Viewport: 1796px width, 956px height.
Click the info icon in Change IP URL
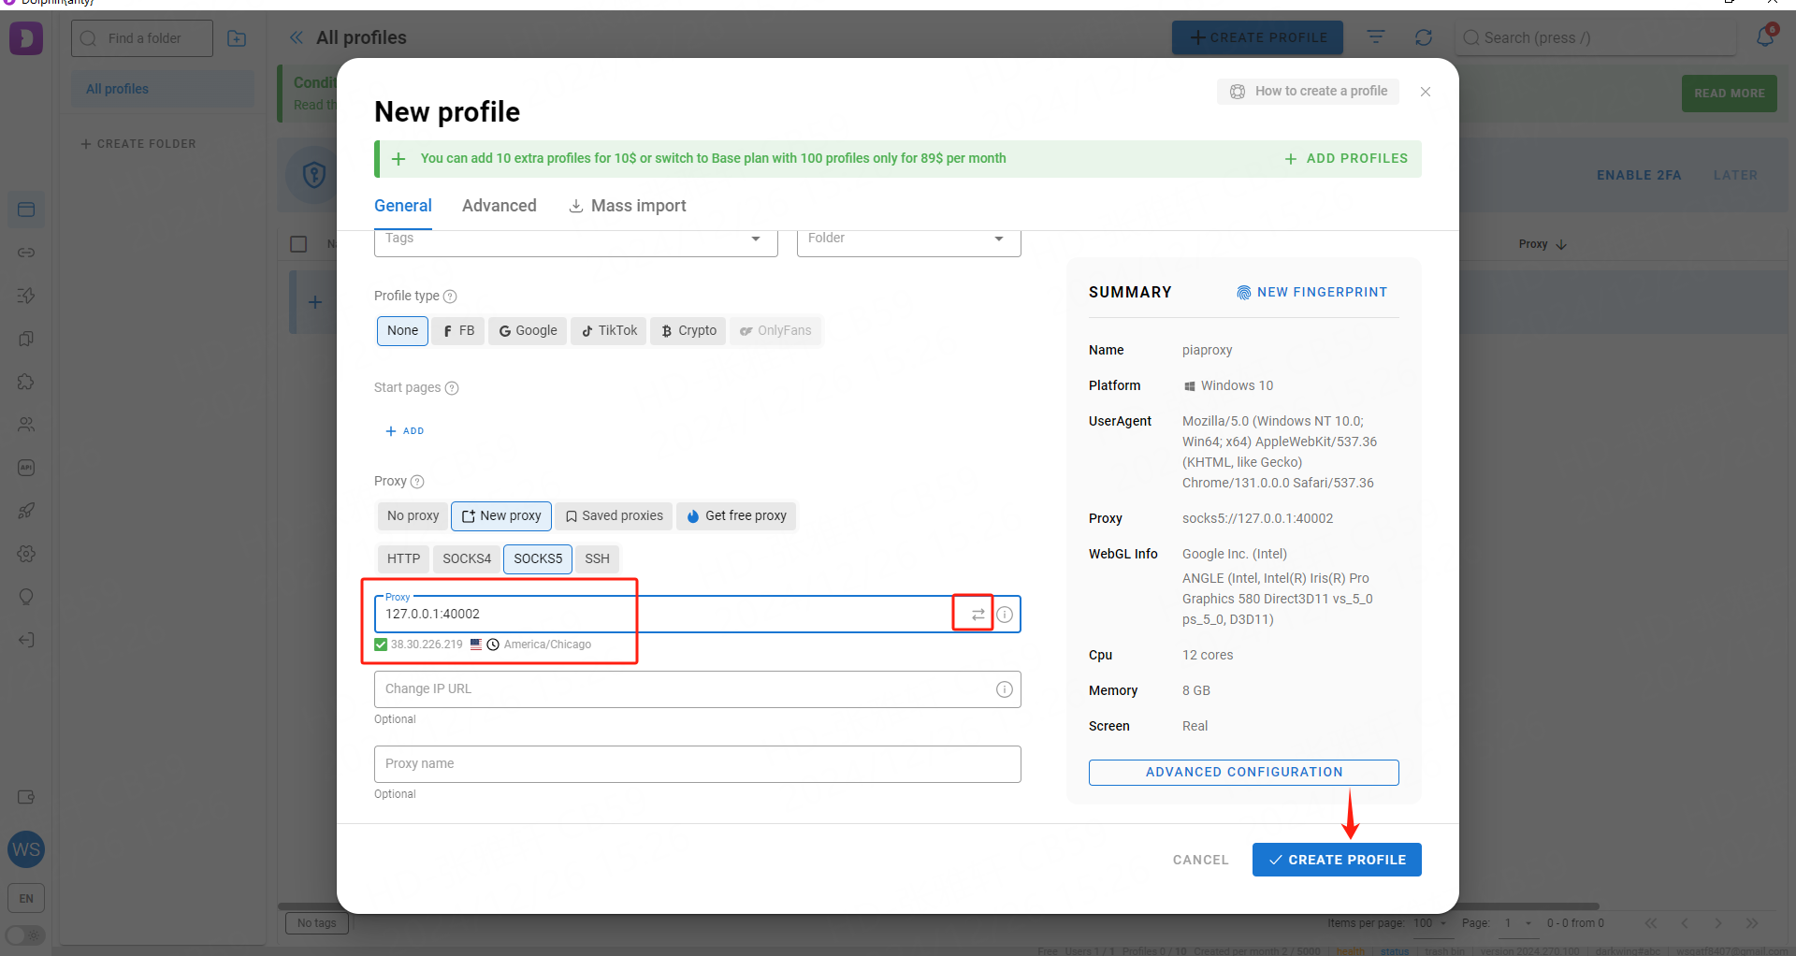pos(1005,689)
